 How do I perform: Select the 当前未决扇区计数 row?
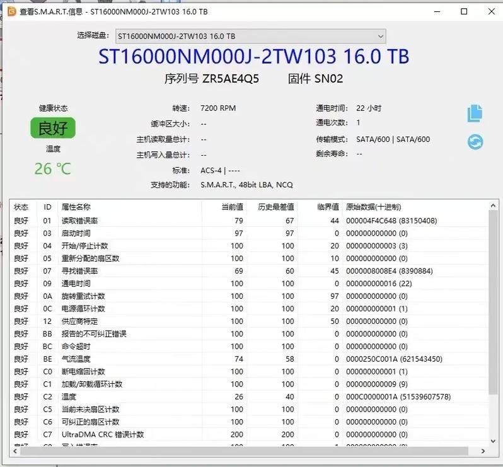(x=249, y=409)
